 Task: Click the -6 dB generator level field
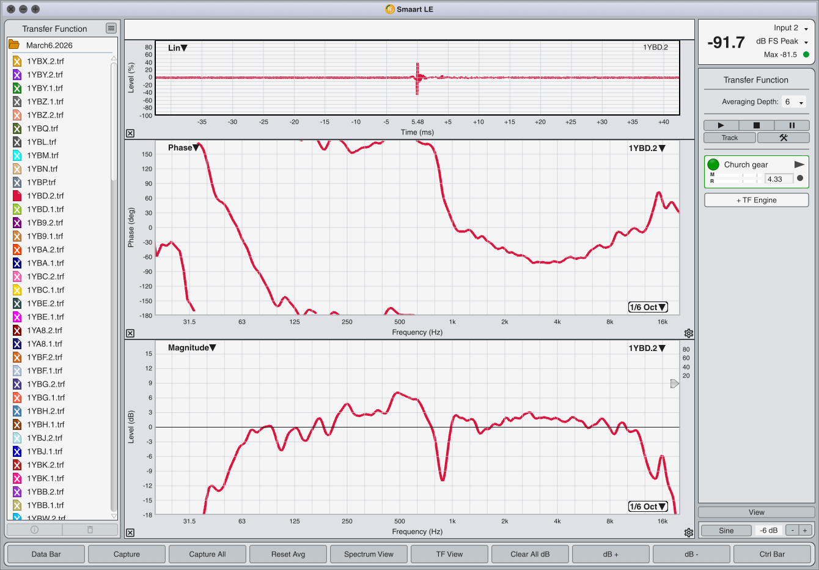pyautogui.click(x=769, y=530)
